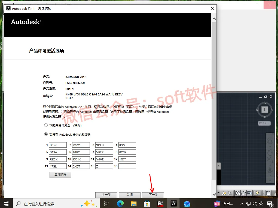The height and width of the screenshot is (208, 278).
Task: Click activation code field 4 containing KX33
Action: tap(127, 145)
